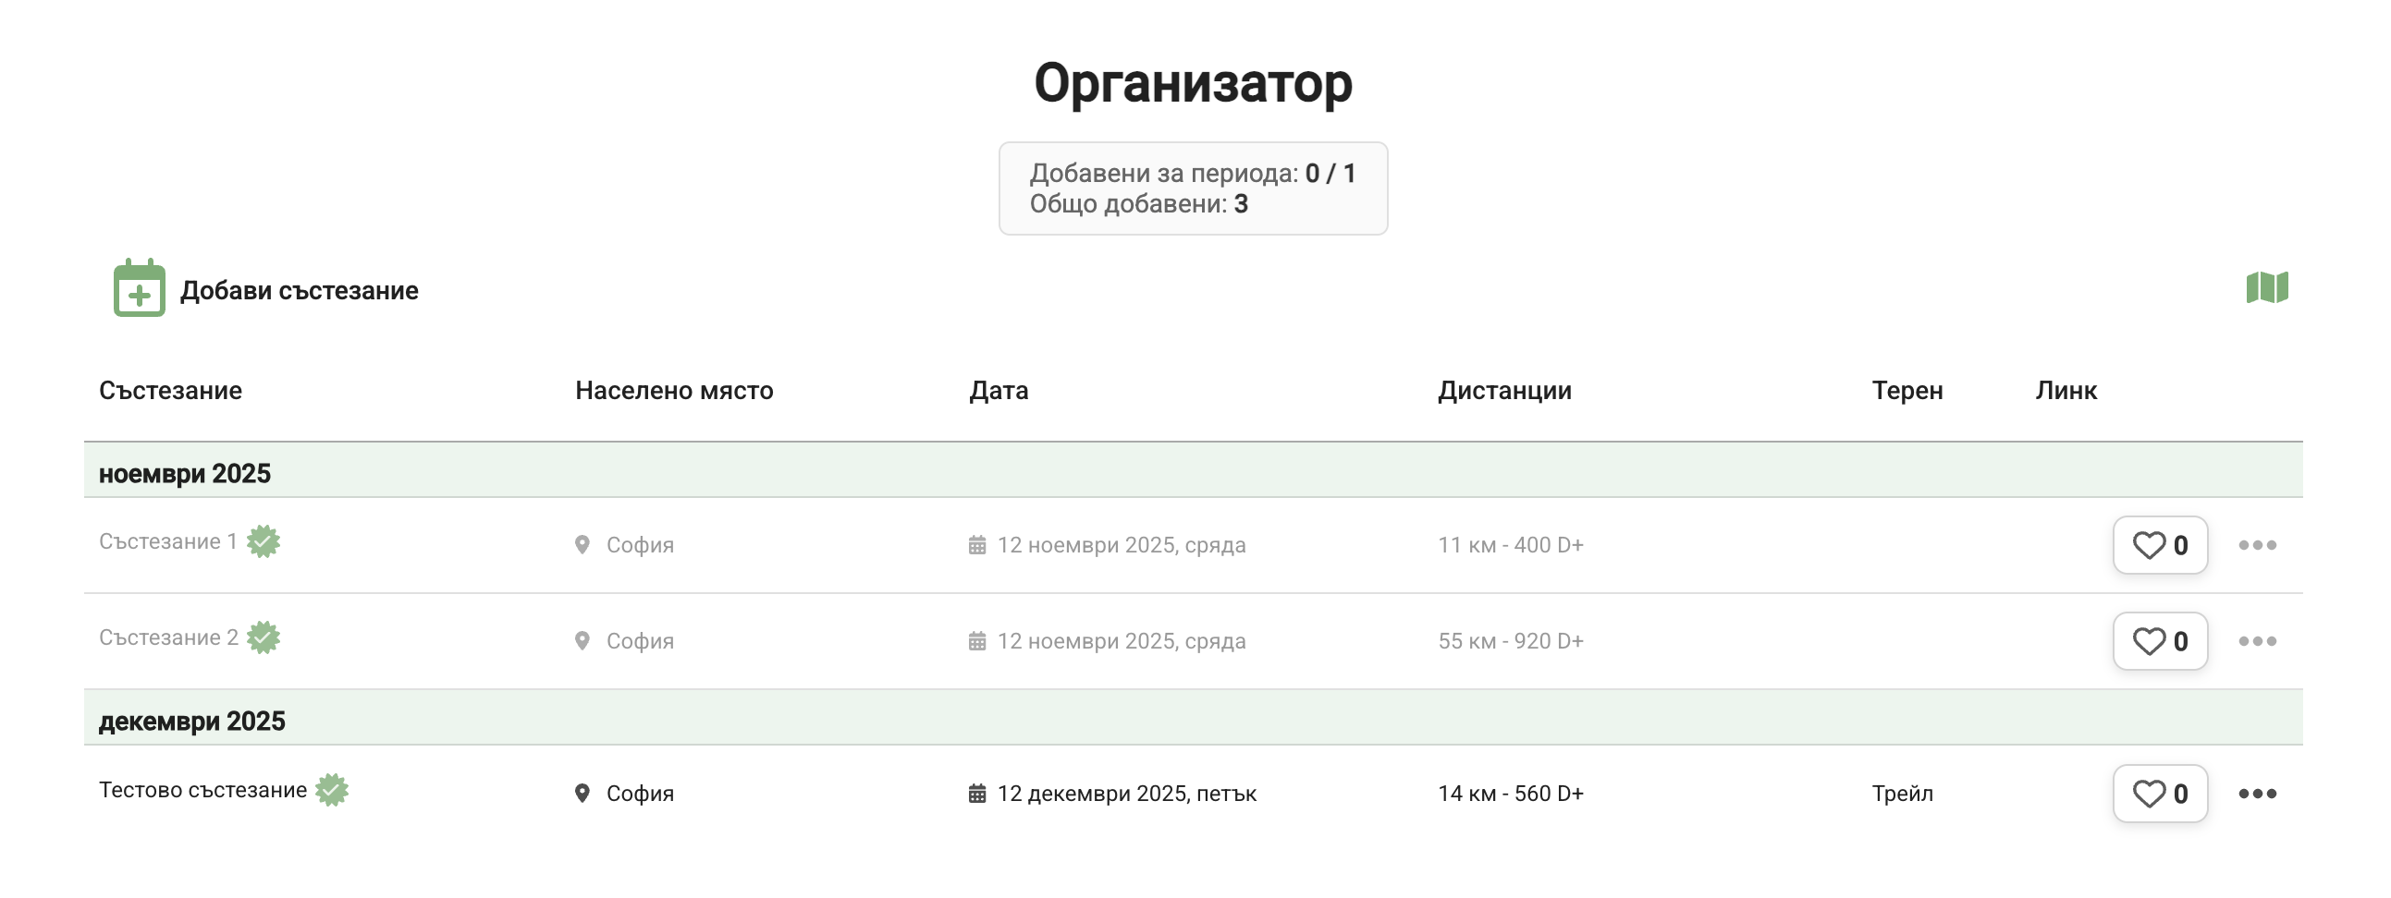Open the Тестово състезание entry
The image size is (2391, 898).
202,791
